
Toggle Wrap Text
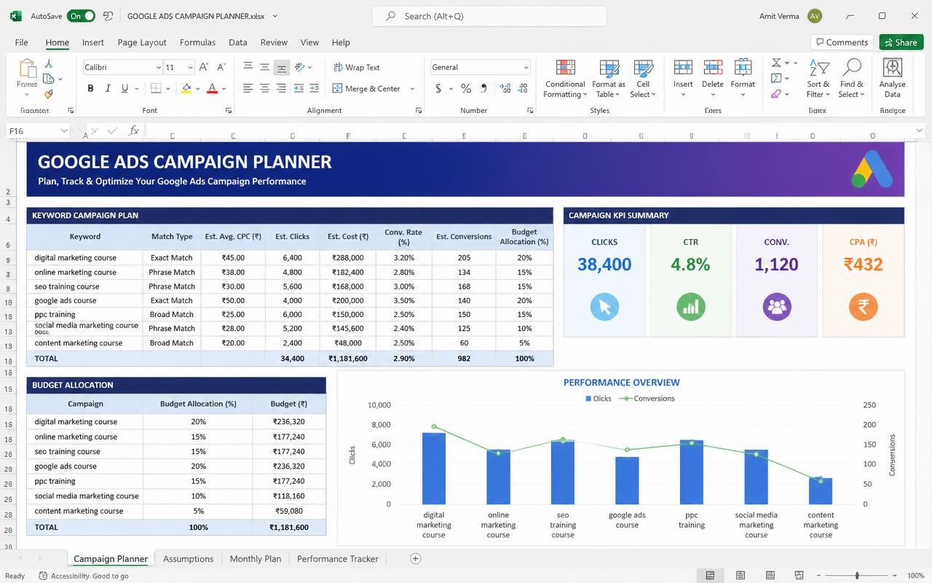point(357,67)
